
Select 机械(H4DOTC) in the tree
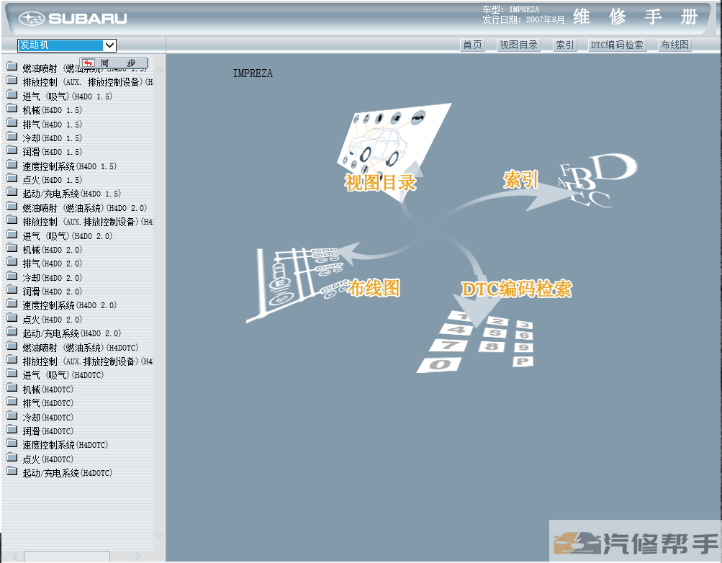click(x=48, y=389)
